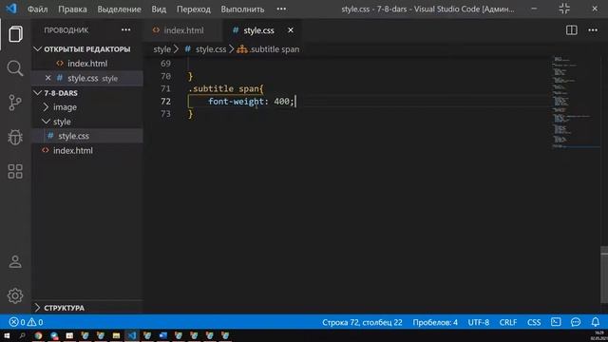Image resolution: width=608 pixels, height=342 pixels.
Task: Change language mode CSS
Action: [534, 322]
